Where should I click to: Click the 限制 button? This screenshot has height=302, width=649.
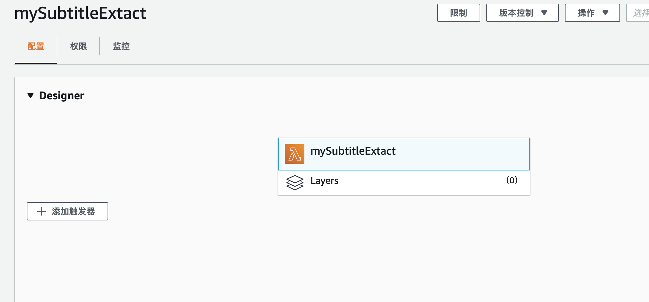tap(459, 13)
